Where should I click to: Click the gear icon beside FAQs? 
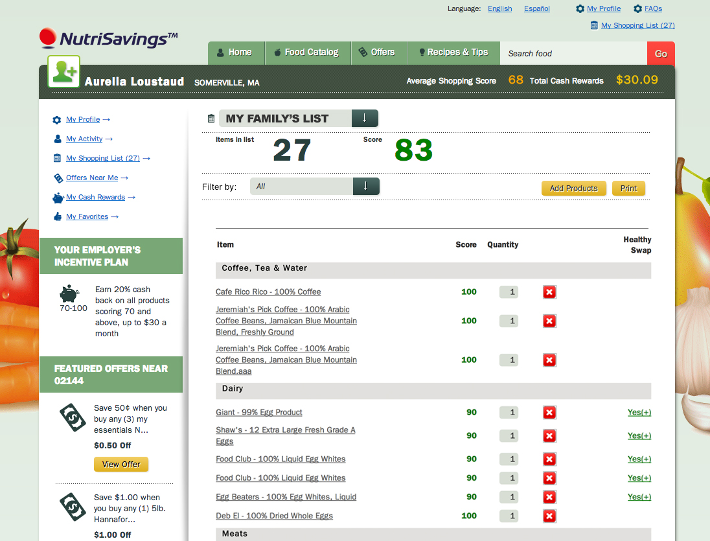point(637,8)
